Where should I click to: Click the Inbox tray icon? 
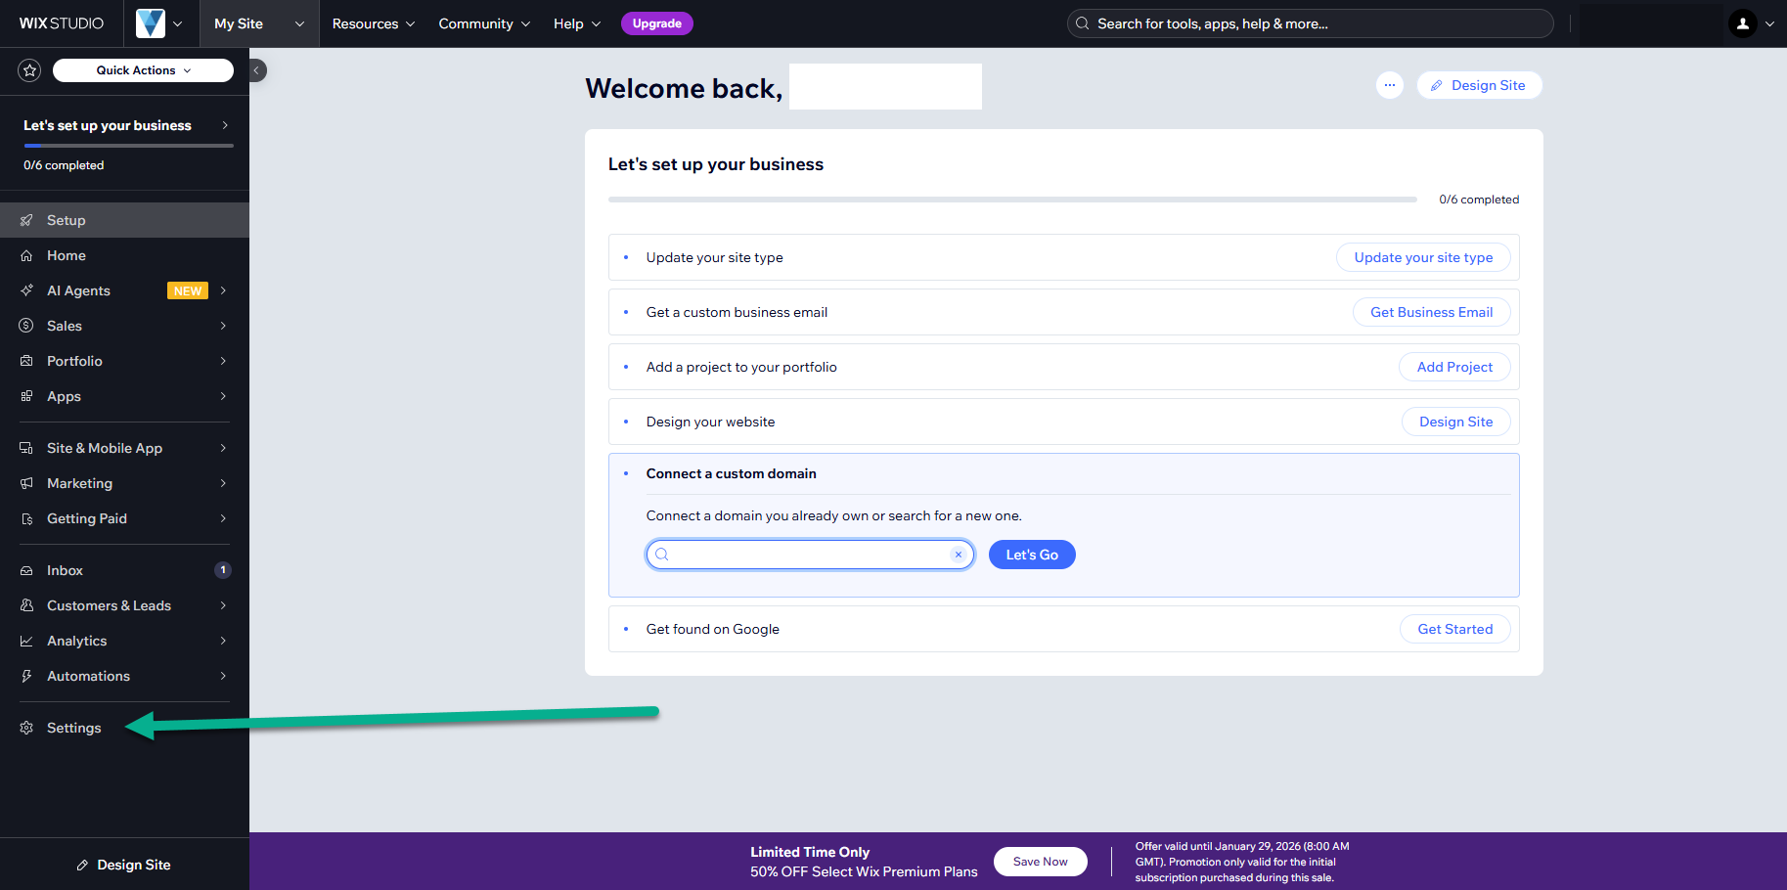[x=26, y=570]
